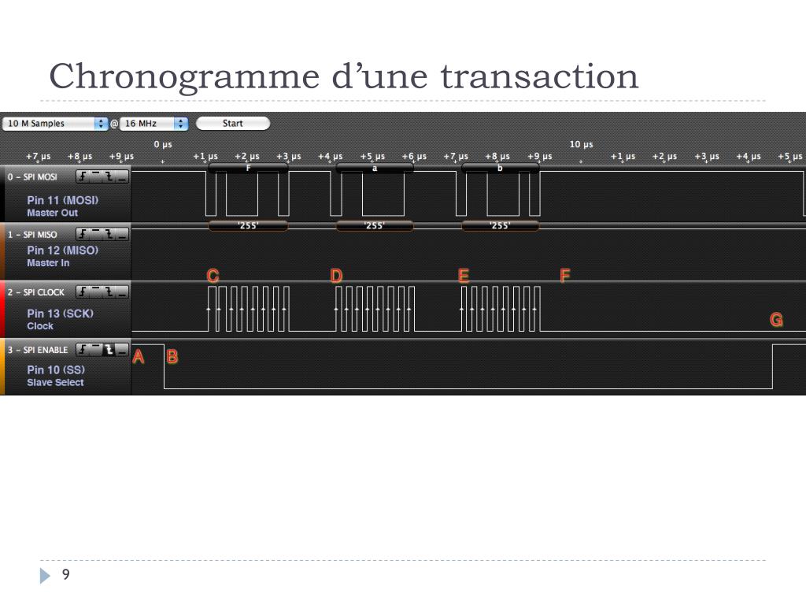806x605 pixels.
Task: Click the Start capture button
Action: coord(233,124)
